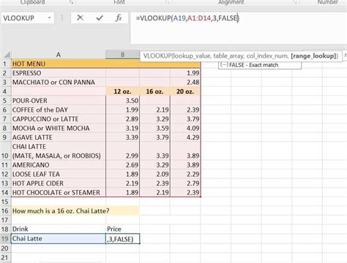Confirm the formula with the checkmark icon

pos(100,18)
